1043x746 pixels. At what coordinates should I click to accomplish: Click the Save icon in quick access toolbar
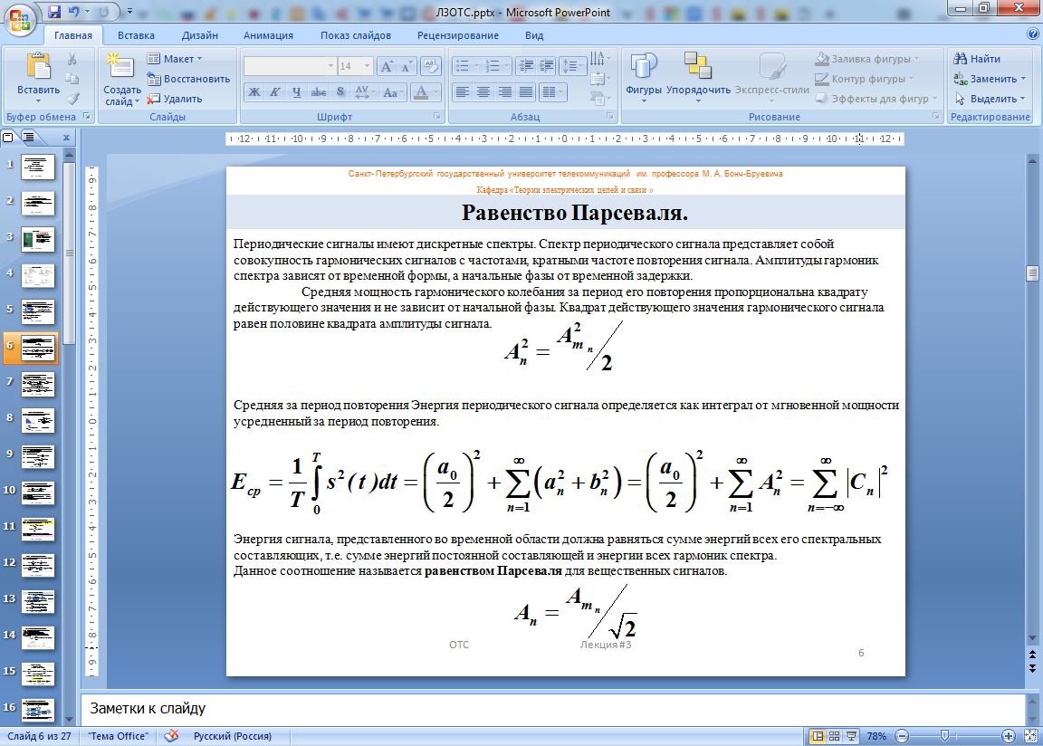[x=54, y=13]
